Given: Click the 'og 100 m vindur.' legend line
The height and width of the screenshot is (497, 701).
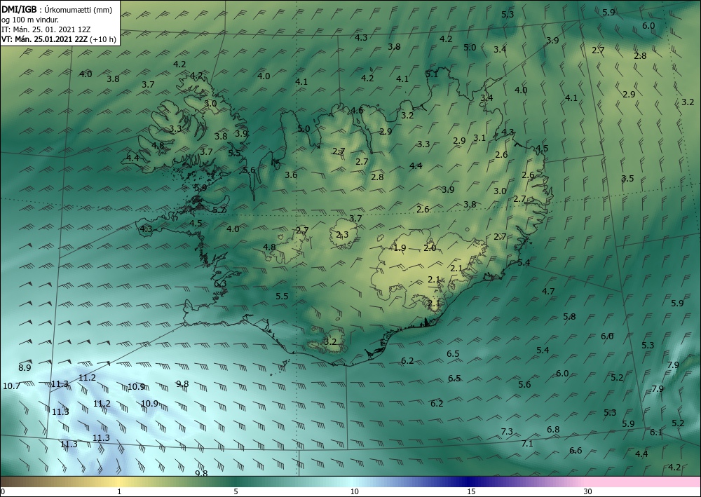Looking at the screenshot, I should 30,20.
